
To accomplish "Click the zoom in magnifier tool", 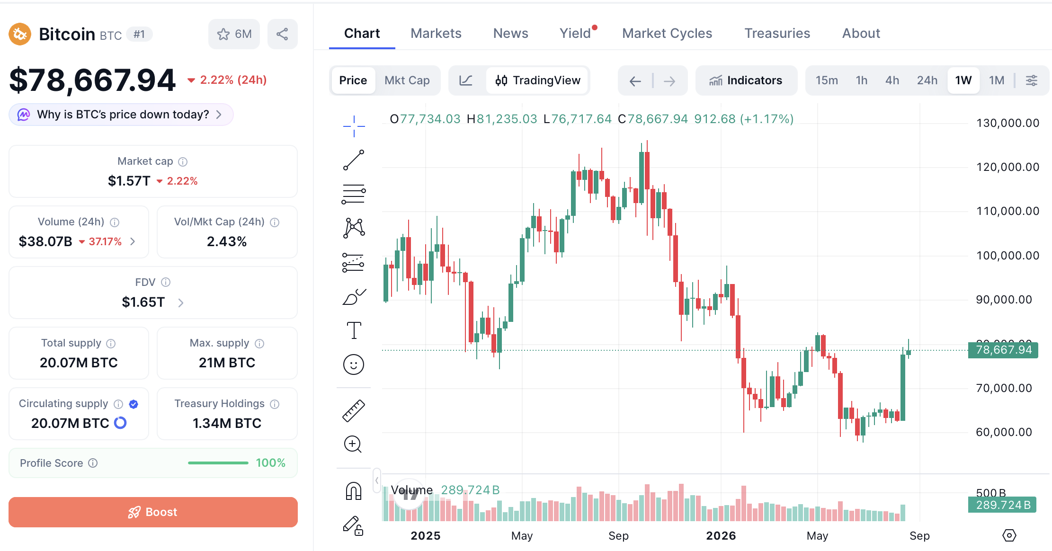I will point(353,444).
